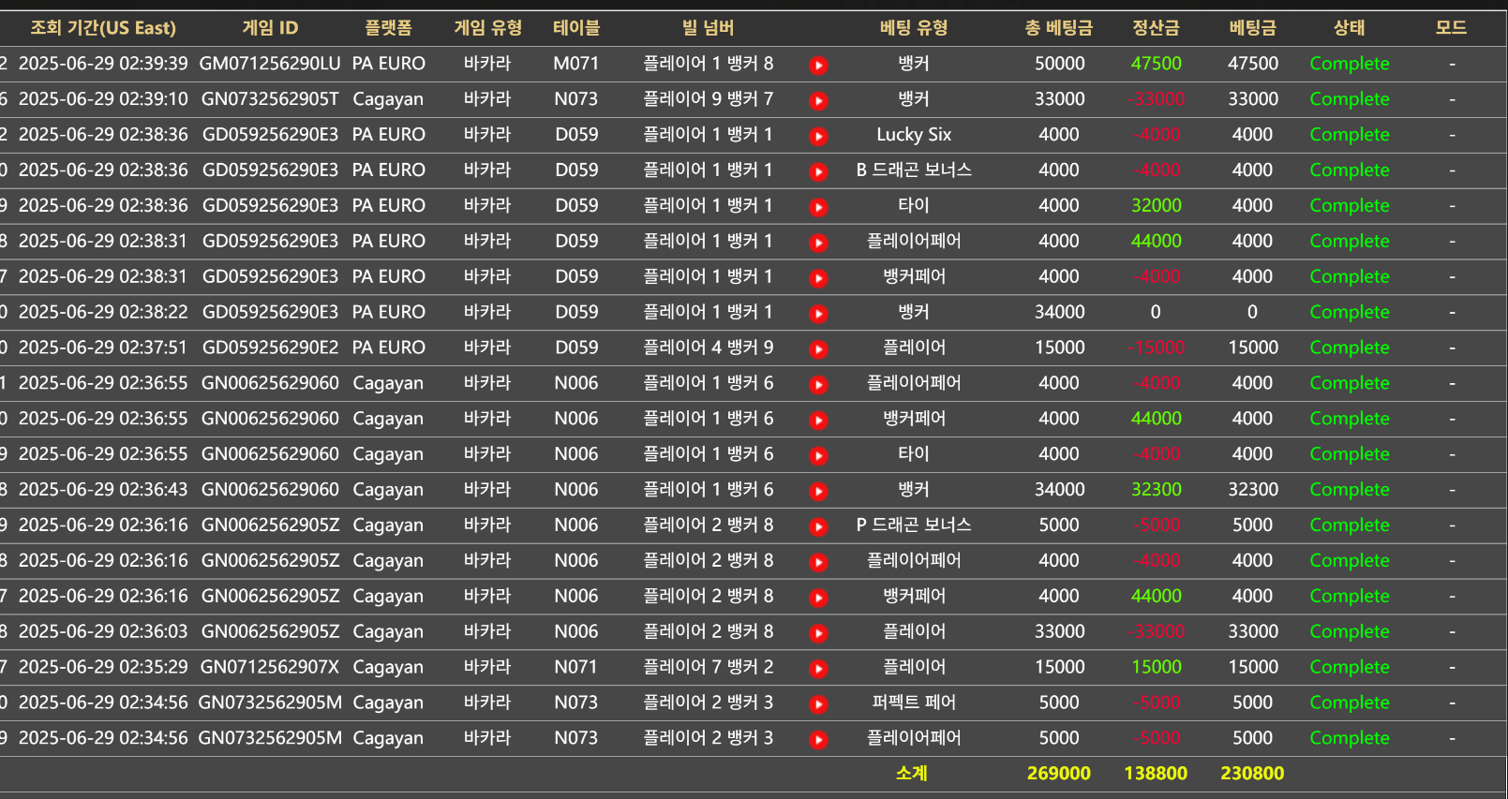Select game ID GN0732562905T

270,99
